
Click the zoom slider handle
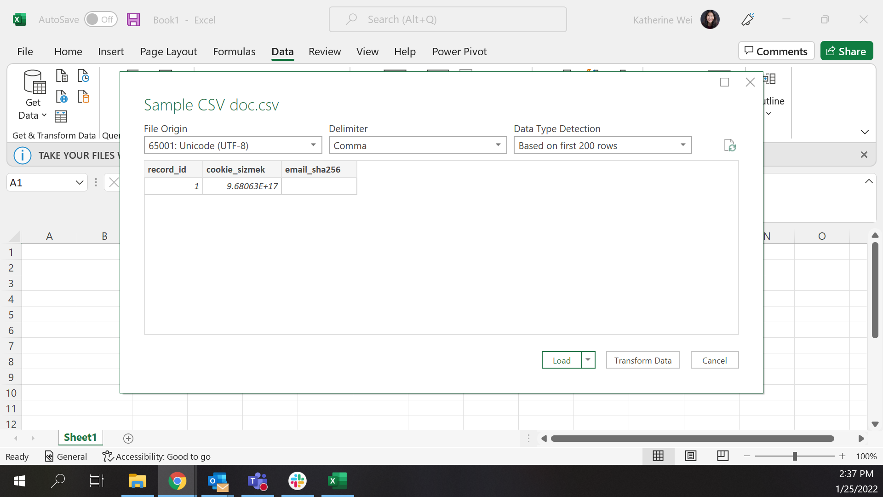pos(794,456)
